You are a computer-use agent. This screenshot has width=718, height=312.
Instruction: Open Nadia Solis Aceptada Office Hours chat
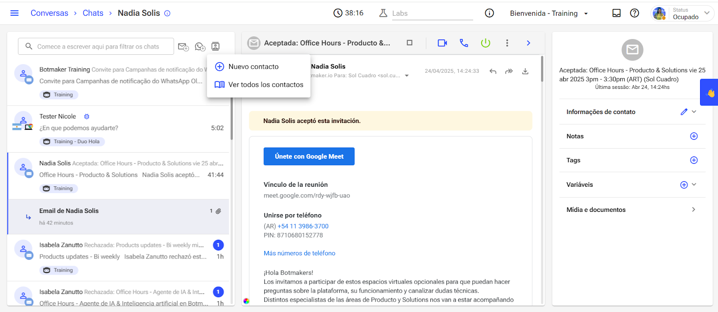(118, 176)
